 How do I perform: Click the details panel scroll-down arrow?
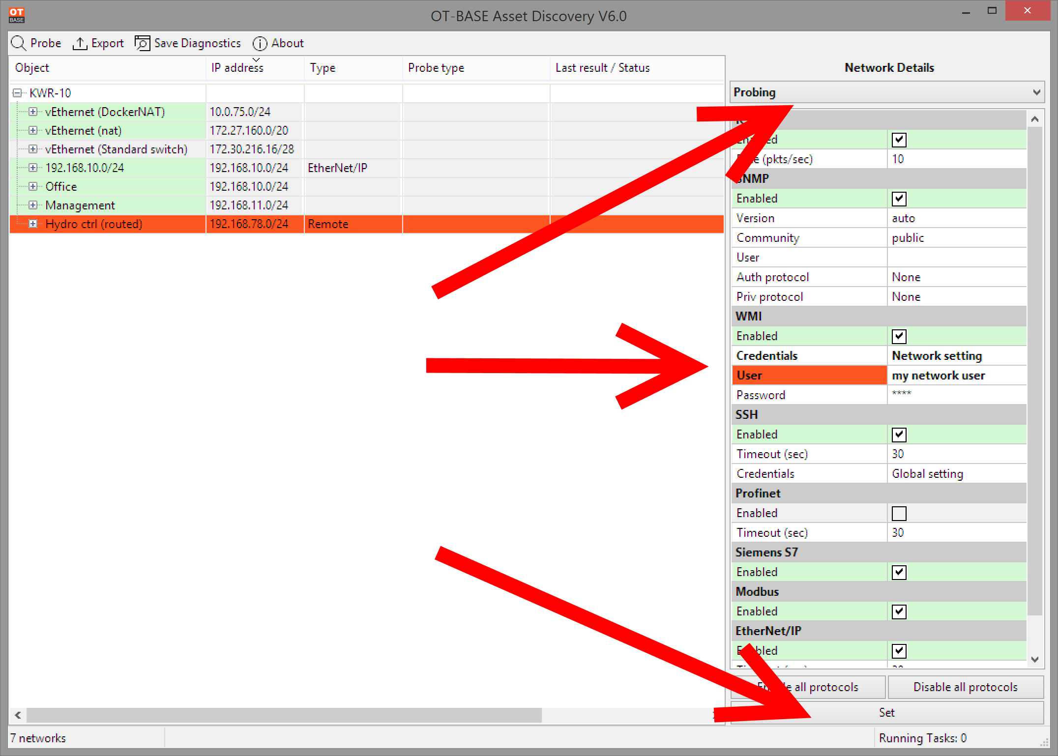tap(1035, 660)
